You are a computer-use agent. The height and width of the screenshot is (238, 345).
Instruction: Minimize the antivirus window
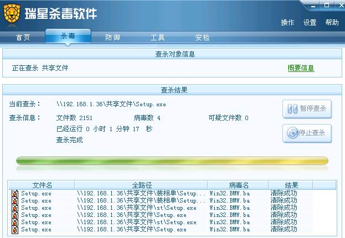click(313, 6)
